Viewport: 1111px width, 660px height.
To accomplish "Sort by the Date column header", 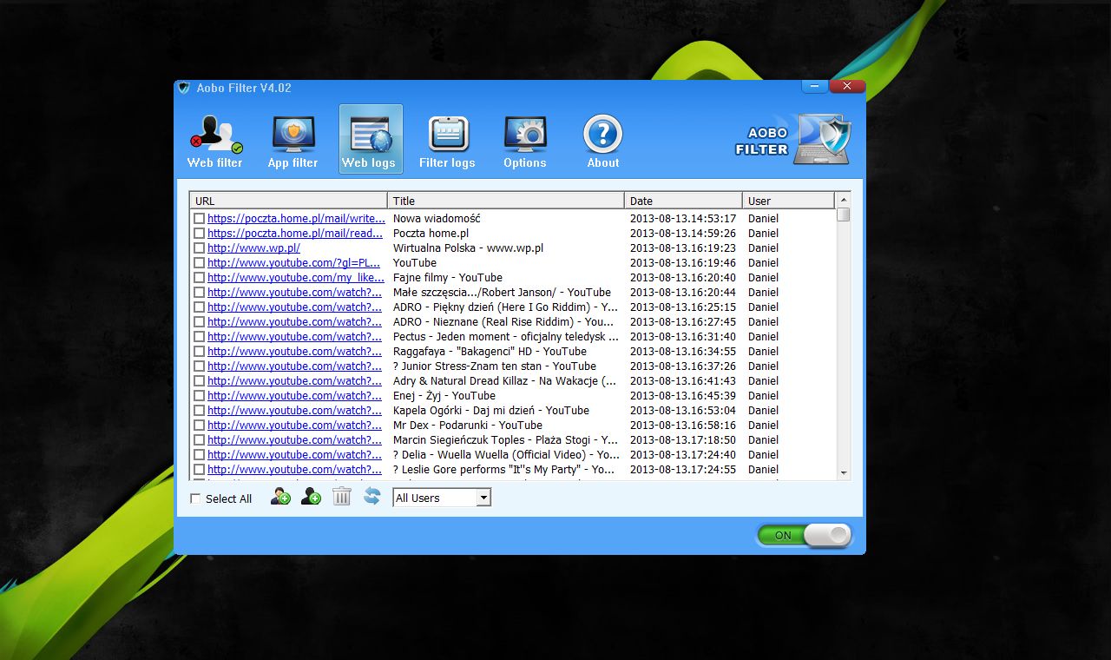I will [x=683, y=201].
